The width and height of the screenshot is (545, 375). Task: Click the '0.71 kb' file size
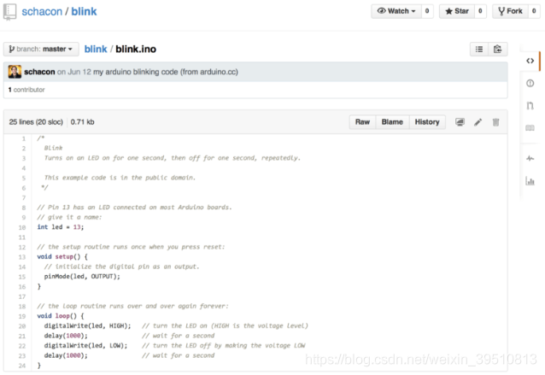click(82, 122)
